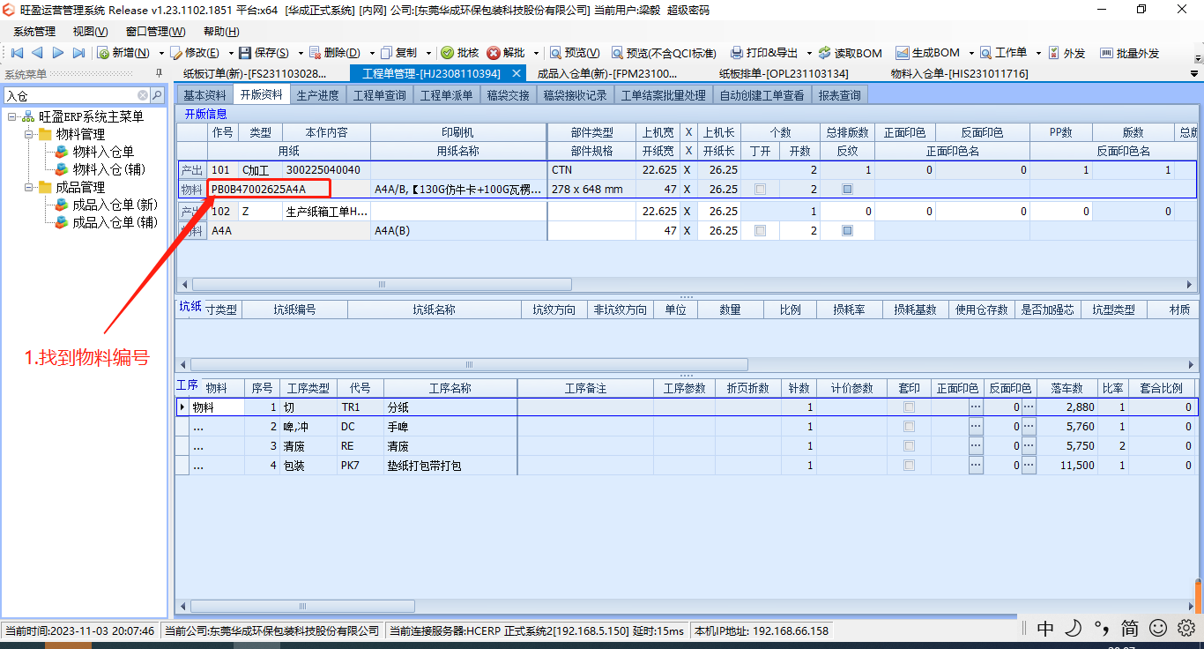The image size is (1204, 649).
Task: Click the magnifier search icon in menu panel
Action: [157, 95]
